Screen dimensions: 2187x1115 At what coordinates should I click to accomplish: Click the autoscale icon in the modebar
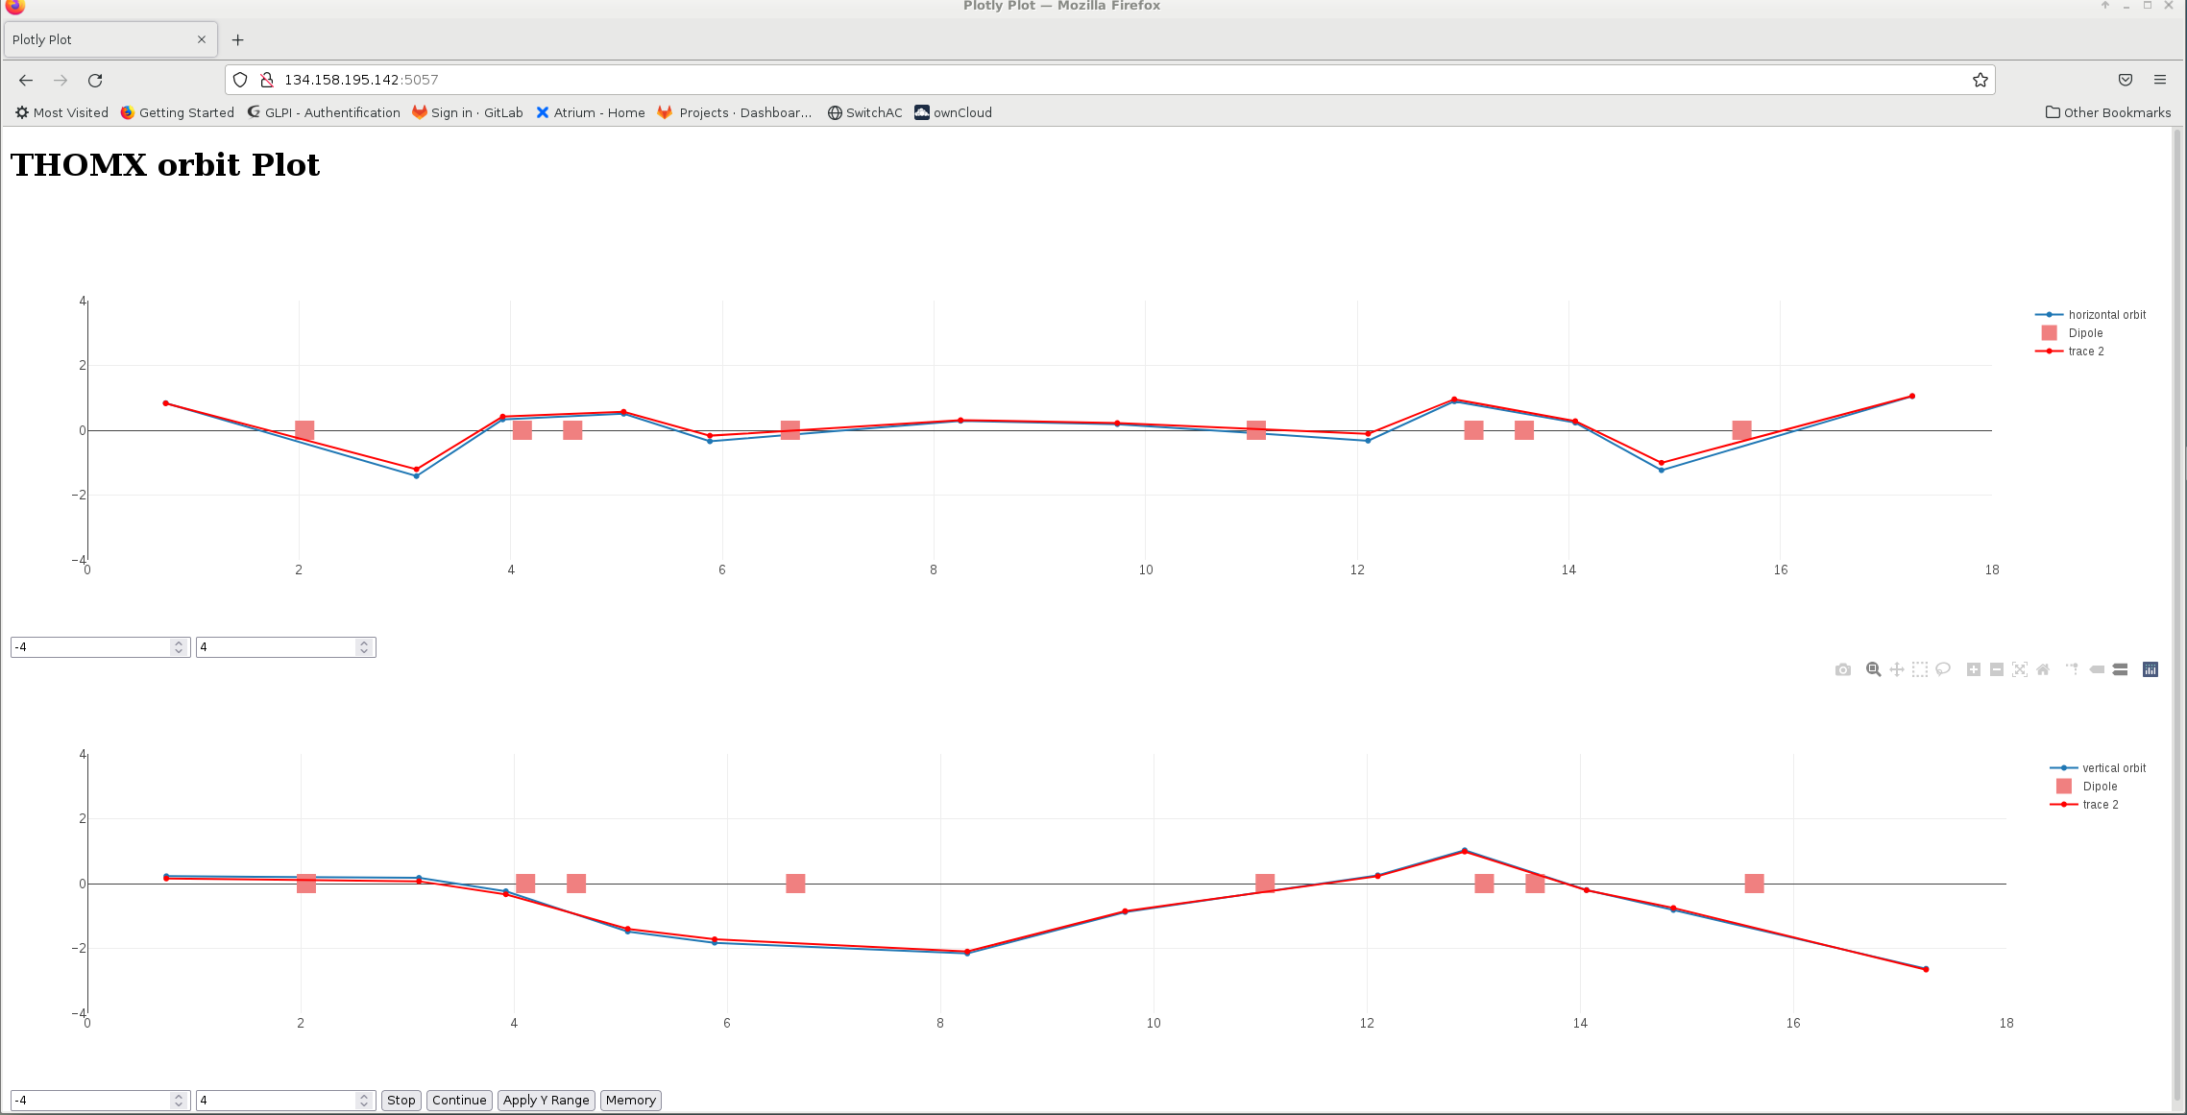point(2020,669)
